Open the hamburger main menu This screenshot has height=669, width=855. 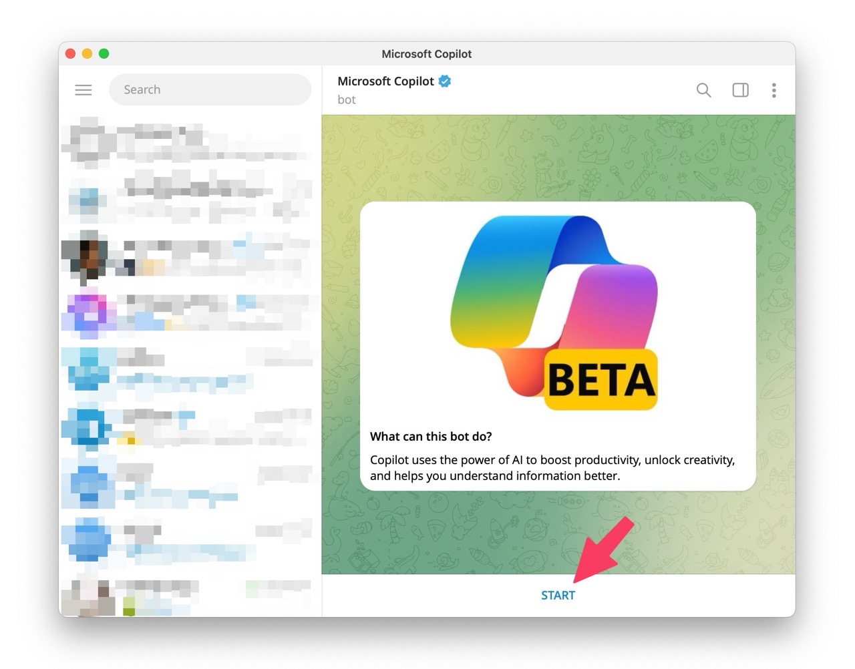click(x=83, y=89)
